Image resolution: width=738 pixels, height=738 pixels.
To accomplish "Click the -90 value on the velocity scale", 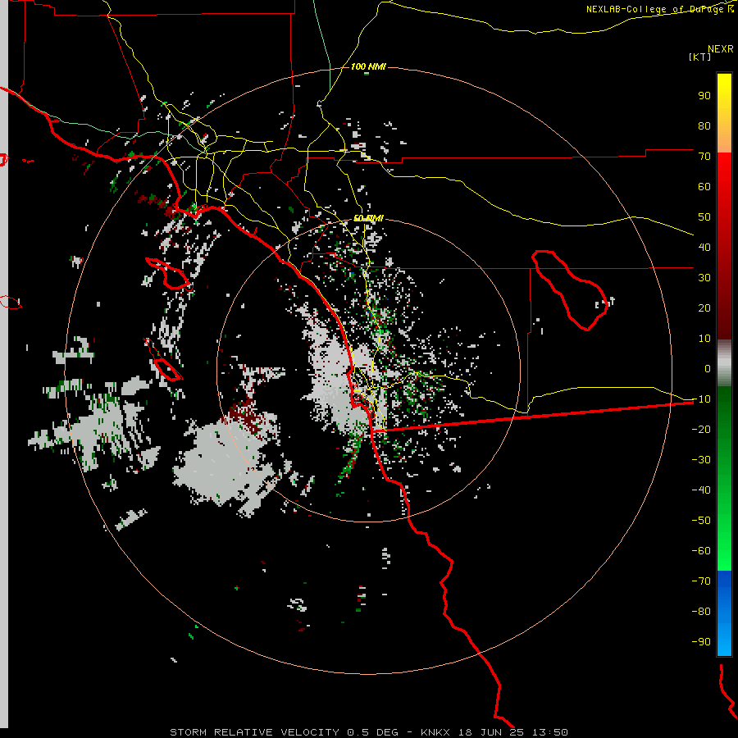I will point(701,642).
